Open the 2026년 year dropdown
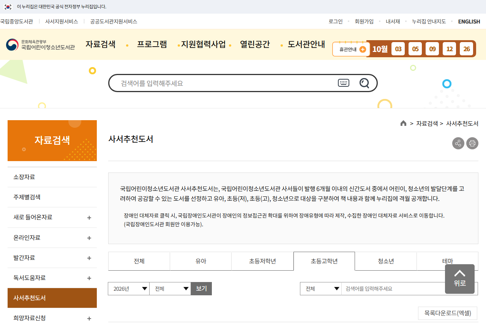The width and height of the screenshot is (486, 326). click(x=129, y=289)
